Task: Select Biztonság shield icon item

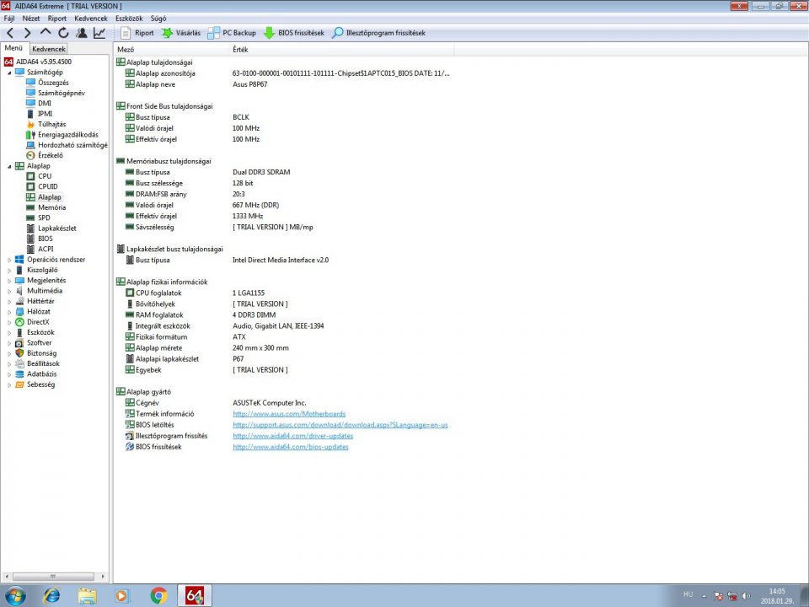Action: 36,353
